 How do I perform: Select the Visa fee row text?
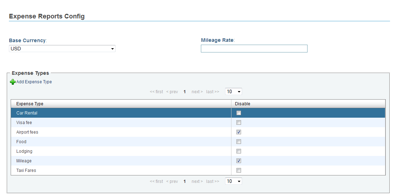pos(24,123)
